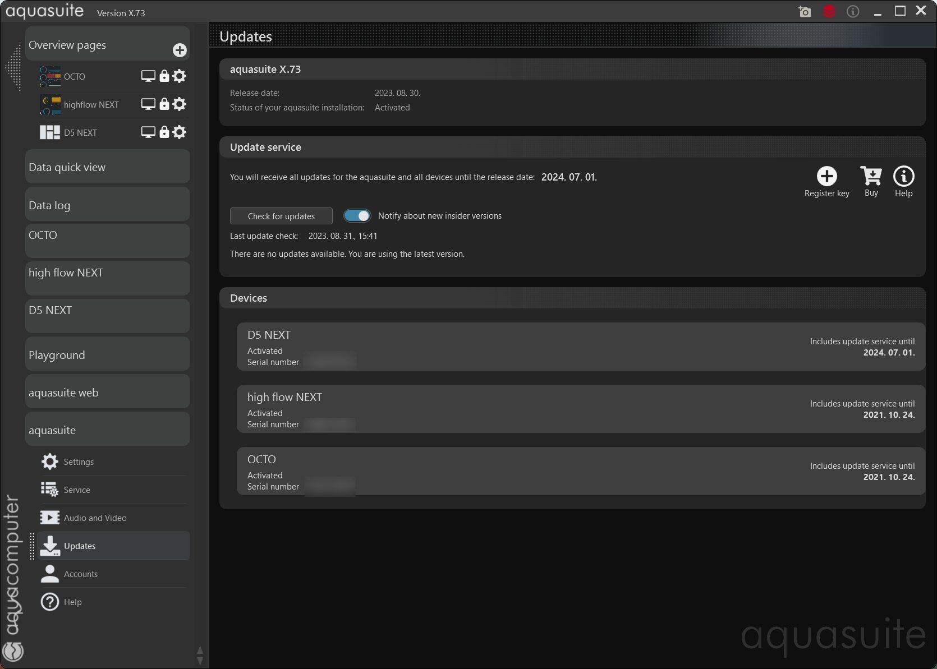Expand the aquasuite web section
Screen dimensions: 937x669
click(x=107, y=391)
